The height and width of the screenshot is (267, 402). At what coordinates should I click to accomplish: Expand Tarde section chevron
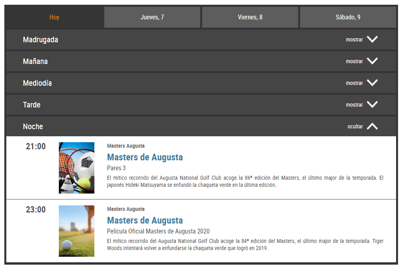click(x=372, y=104)
